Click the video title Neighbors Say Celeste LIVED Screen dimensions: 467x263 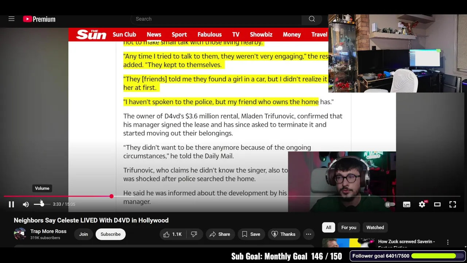point(91,220)
